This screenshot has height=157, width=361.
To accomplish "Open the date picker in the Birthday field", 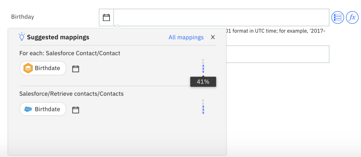I will click(106, 17).
